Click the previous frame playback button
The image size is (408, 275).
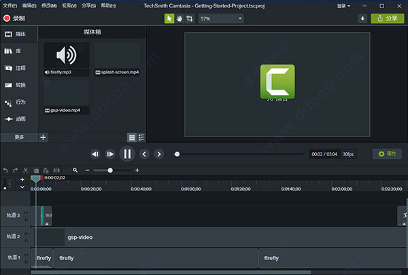point(95,154)
